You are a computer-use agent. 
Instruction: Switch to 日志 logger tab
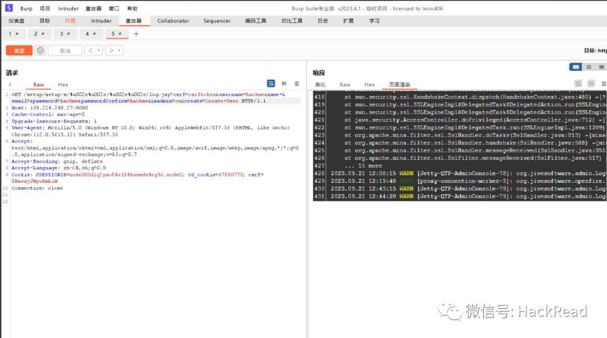(323, 21)
